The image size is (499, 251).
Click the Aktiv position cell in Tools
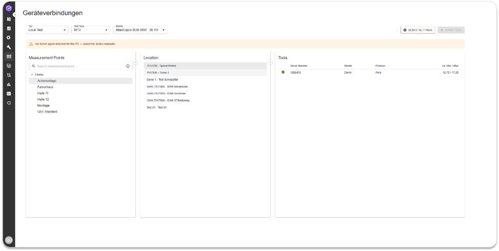click(x=378, y=72)
